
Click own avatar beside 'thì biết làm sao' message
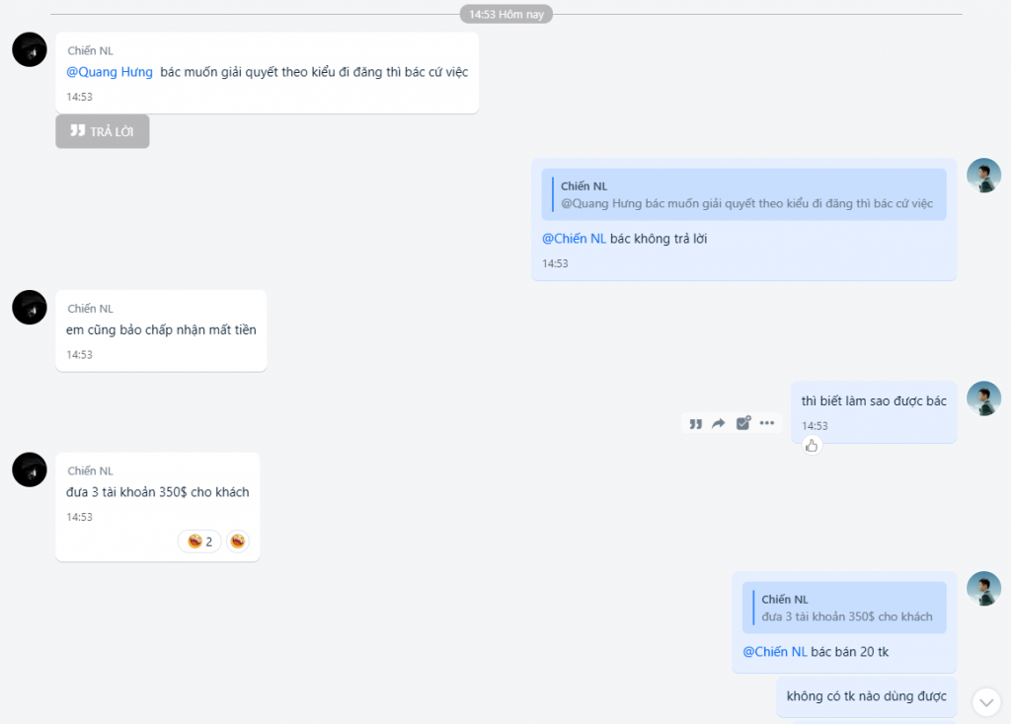click(983, 398)
